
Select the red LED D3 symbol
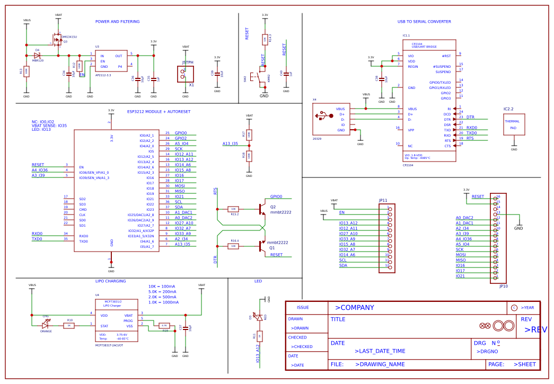point(260,317)
